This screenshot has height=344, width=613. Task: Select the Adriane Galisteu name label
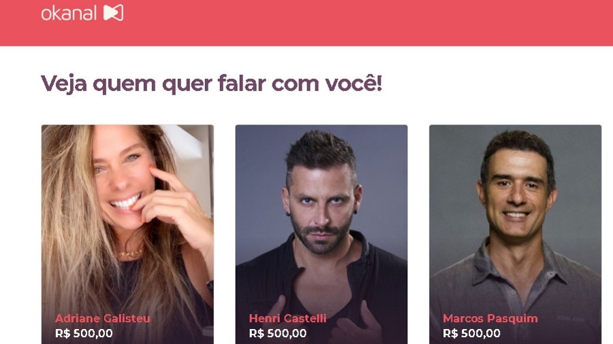click(x=102, y=319)
